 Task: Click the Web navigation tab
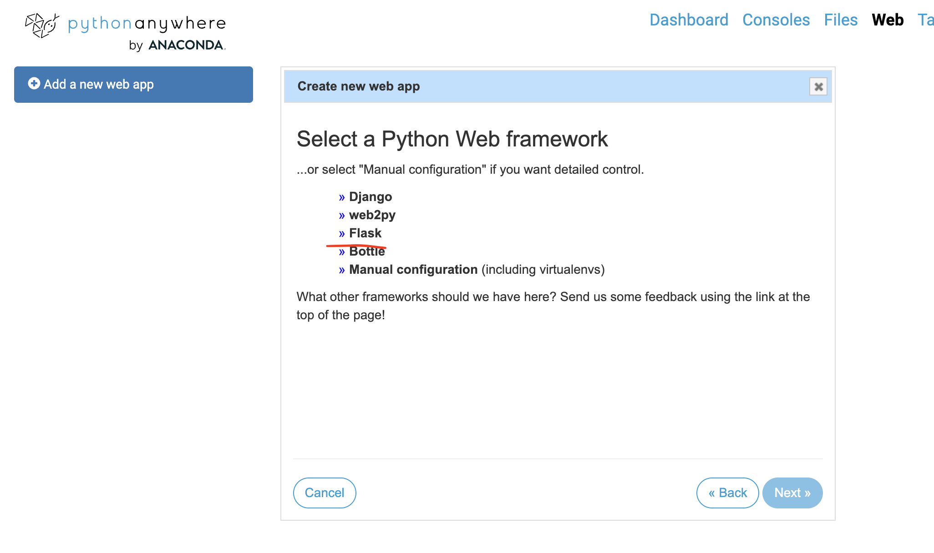click(x=887, y=20)
